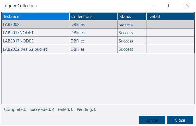Select the LAB2008 instance row

(x=98, y=25)
